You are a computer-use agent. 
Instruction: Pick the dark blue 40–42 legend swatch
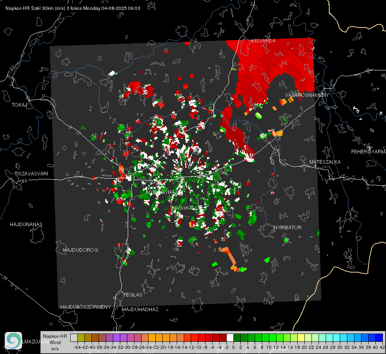(x=379, y=337)
